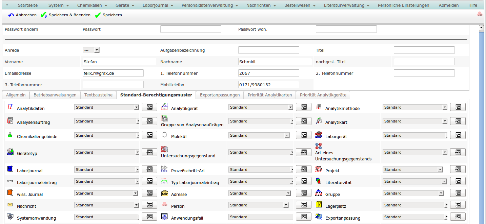Open the Anrede dropdown
The height and width of the screenshot is (224, 486).
91,50
